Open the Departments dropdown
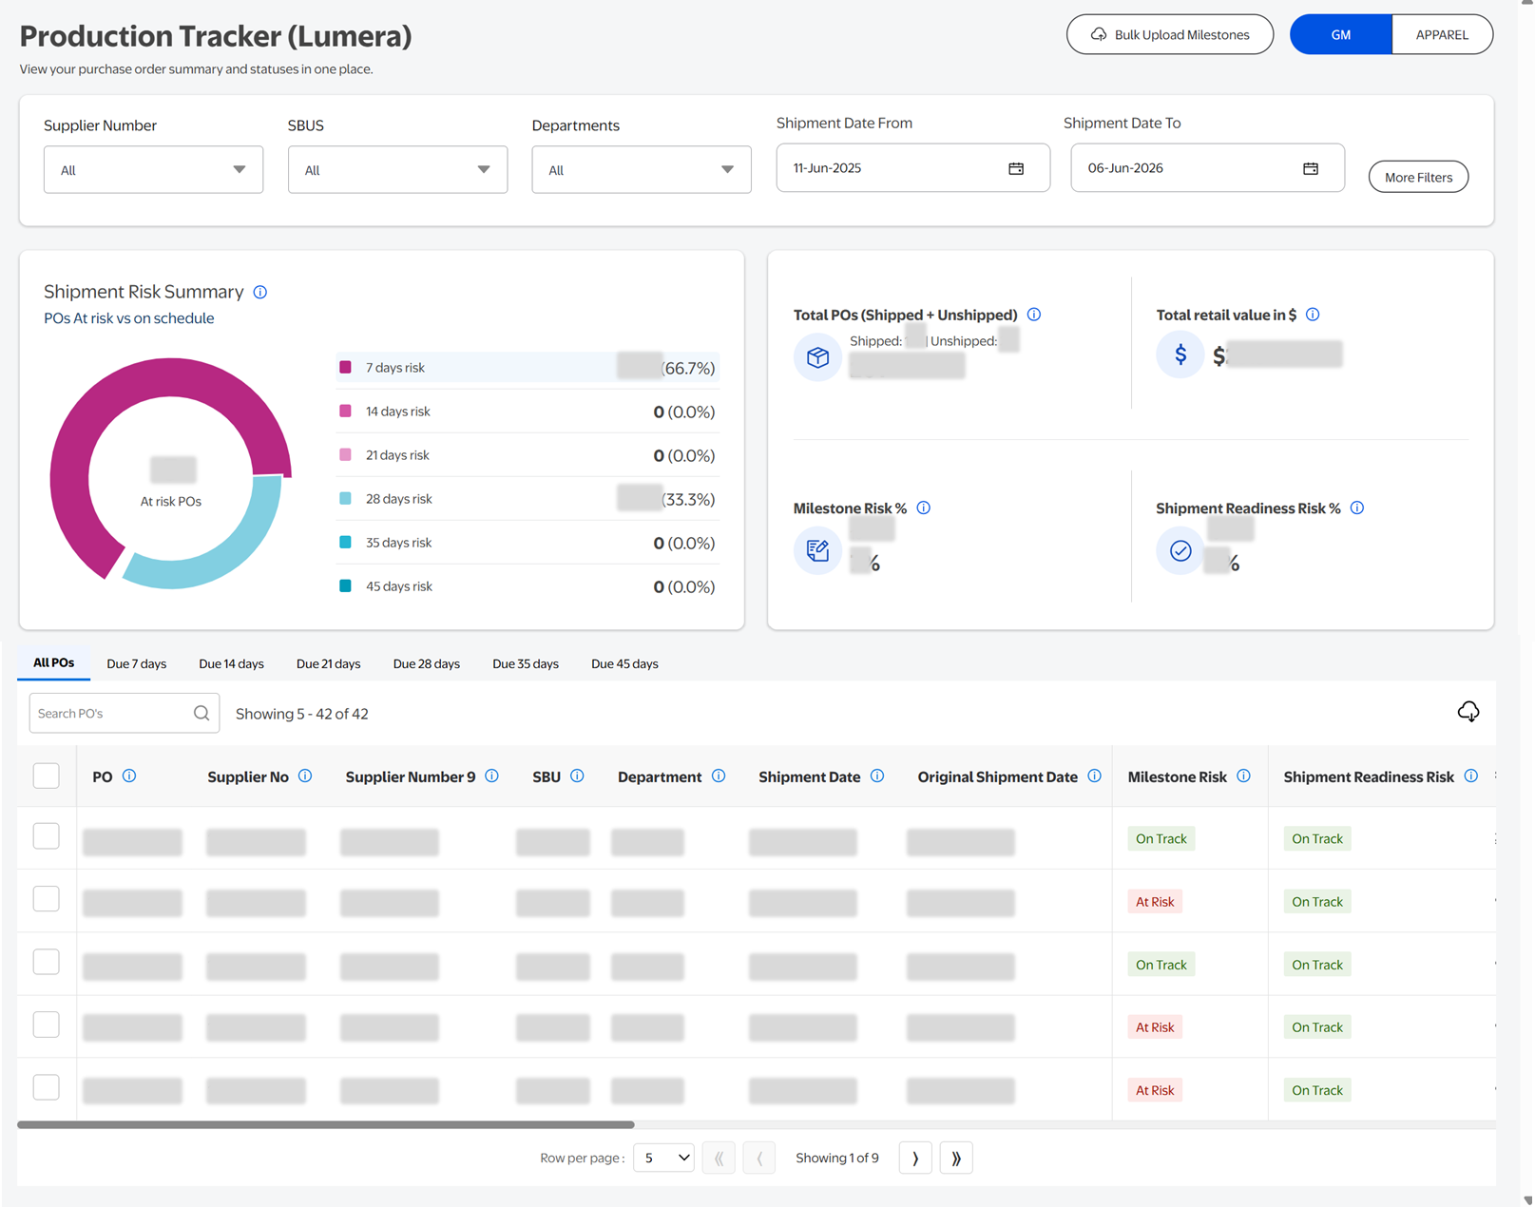 click(x=641, y=170)
